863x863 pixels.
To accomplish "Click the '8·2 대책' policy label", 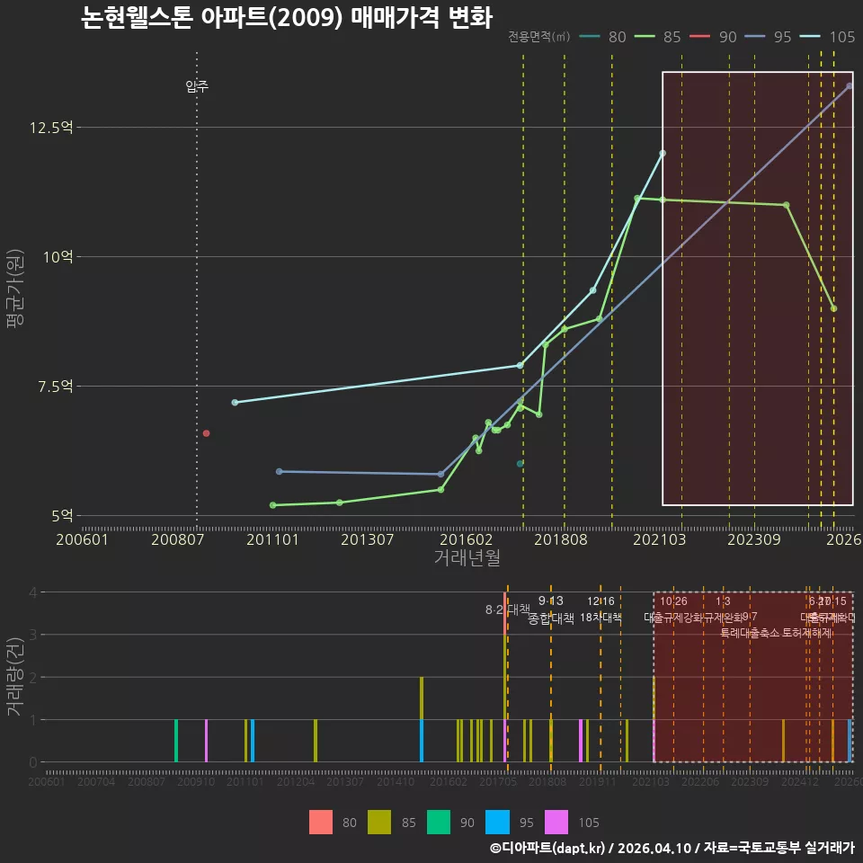I will tap(507, 609).
